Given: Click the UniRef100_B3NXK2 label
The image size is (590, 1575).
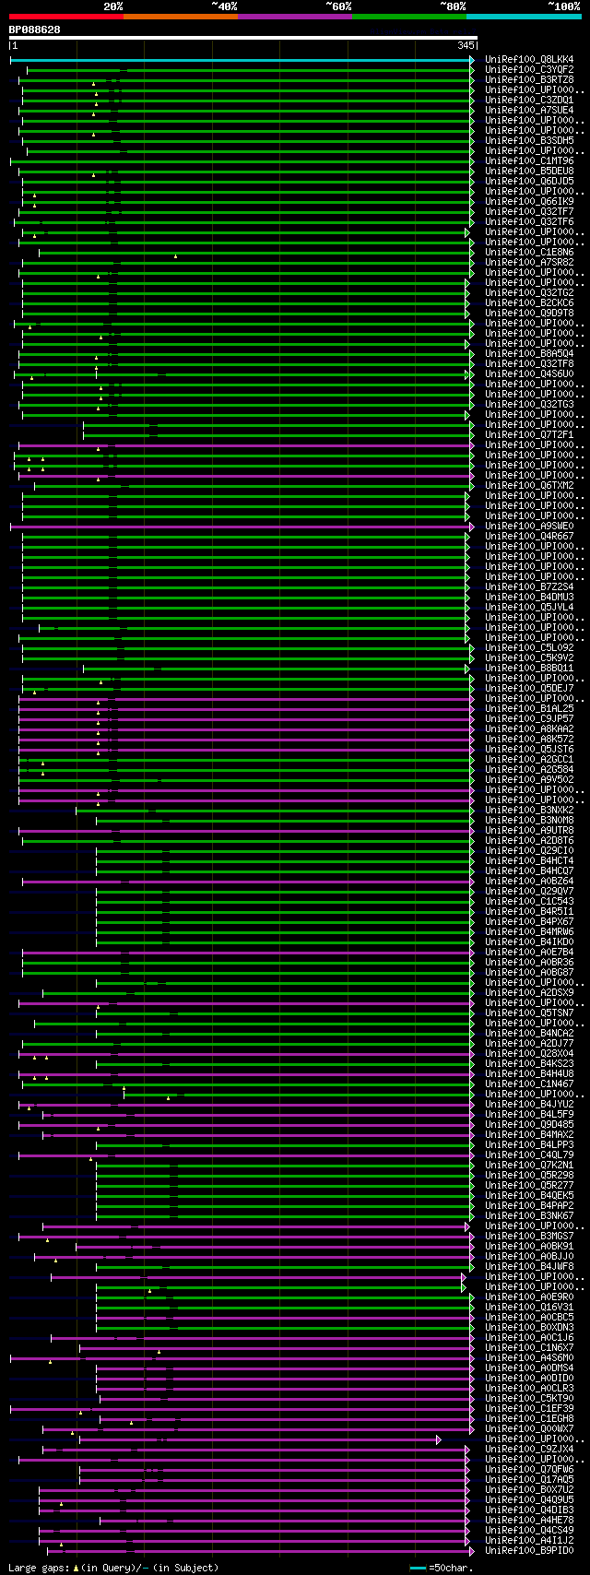Looking at the screenshot, I should point(529,811).
